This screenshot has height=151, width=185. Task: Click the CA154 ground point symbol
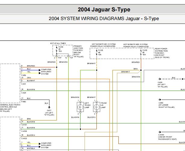click(x=160, y=132)
